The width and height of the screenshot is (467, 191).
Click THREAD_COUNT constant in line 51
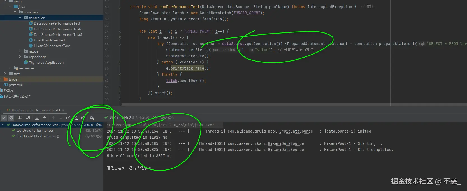point(247,13)
